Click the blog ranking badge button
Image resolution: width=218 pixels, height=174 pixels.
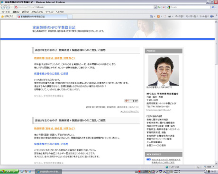tap(131, 101)
